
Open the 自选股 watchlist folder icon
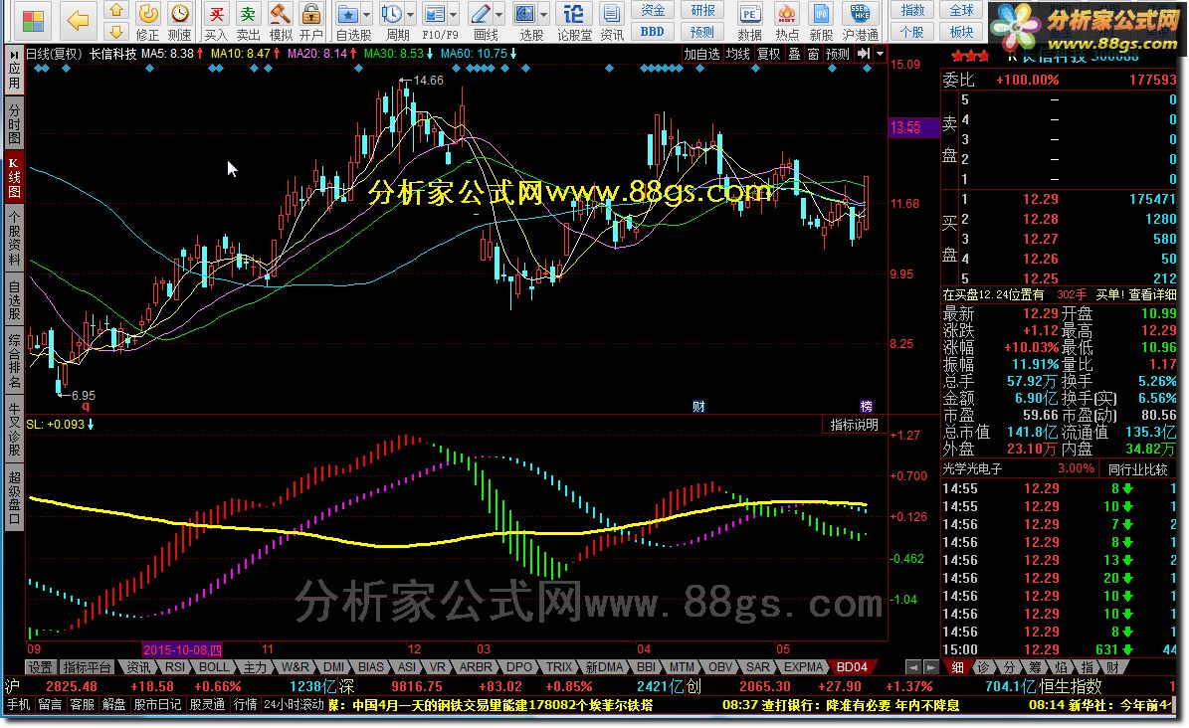pyautogui.click(x=348, y=14)
